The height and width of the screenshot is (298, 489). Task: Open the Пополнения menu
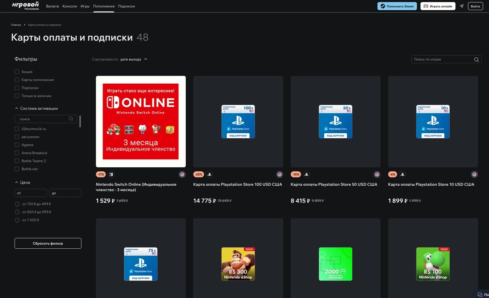coord(104,6)
